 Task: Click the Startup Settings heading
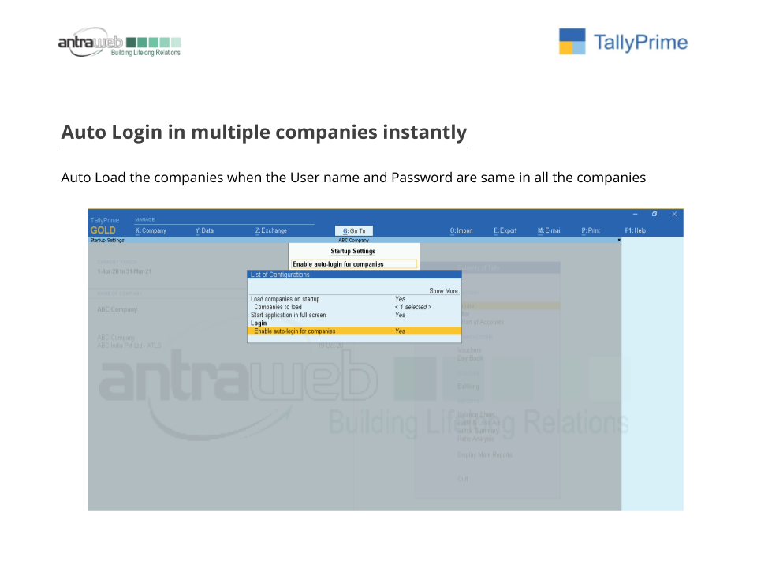353,251
